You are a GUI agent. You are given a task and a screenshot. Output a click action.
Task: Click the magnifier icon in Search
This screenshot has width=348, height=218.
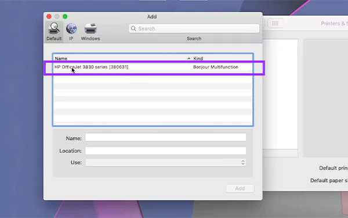(x=133, y=28)
